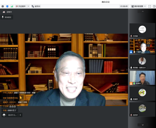Collapse the chat with the left chevron

tap(20, 115)
